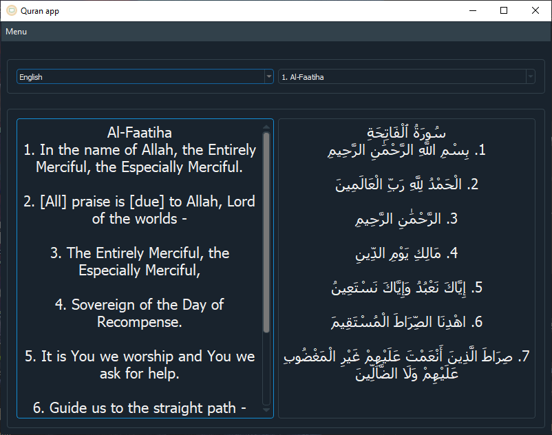The image size is (552, 435).
Task: Click the Quran app icon in the title bar
Action: (x=11, y=10)
